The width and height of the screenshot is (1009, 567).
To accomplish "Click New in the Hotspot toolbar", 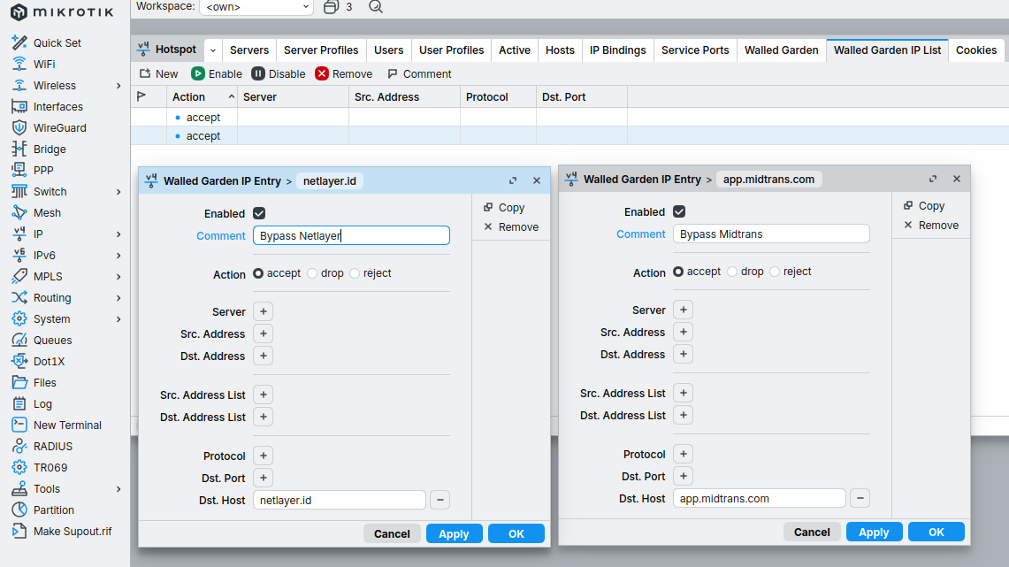I will [159, 74].
